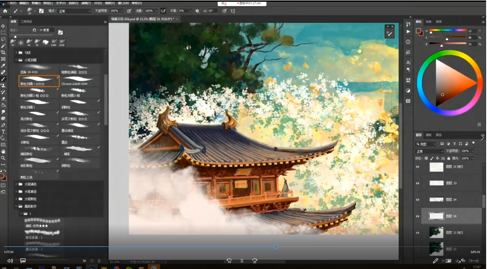Select the Smudge tool

3,111
